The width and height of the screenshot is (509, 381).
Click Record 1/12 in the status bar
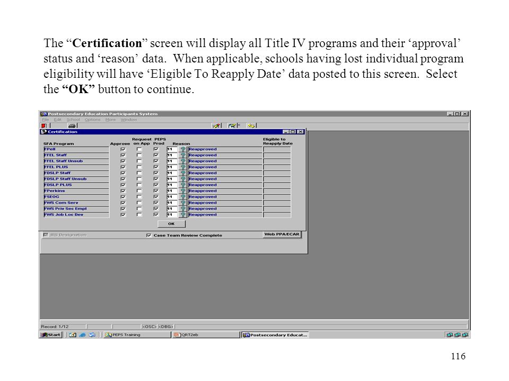pyautogui.click(x=55, y=326)
